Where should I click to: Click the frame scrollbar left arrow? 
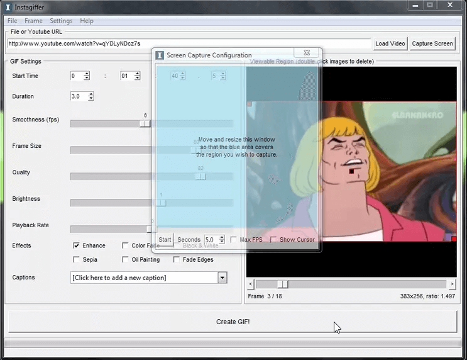pos(251,284)
